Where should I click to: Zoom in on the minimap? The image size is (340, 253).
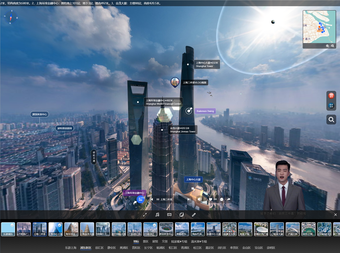[327, 46]
